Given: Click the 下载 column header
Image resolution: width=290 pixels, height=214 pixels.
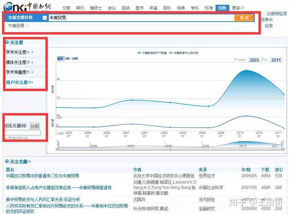Looking at the screenshot, I should [x=265, y=169].
